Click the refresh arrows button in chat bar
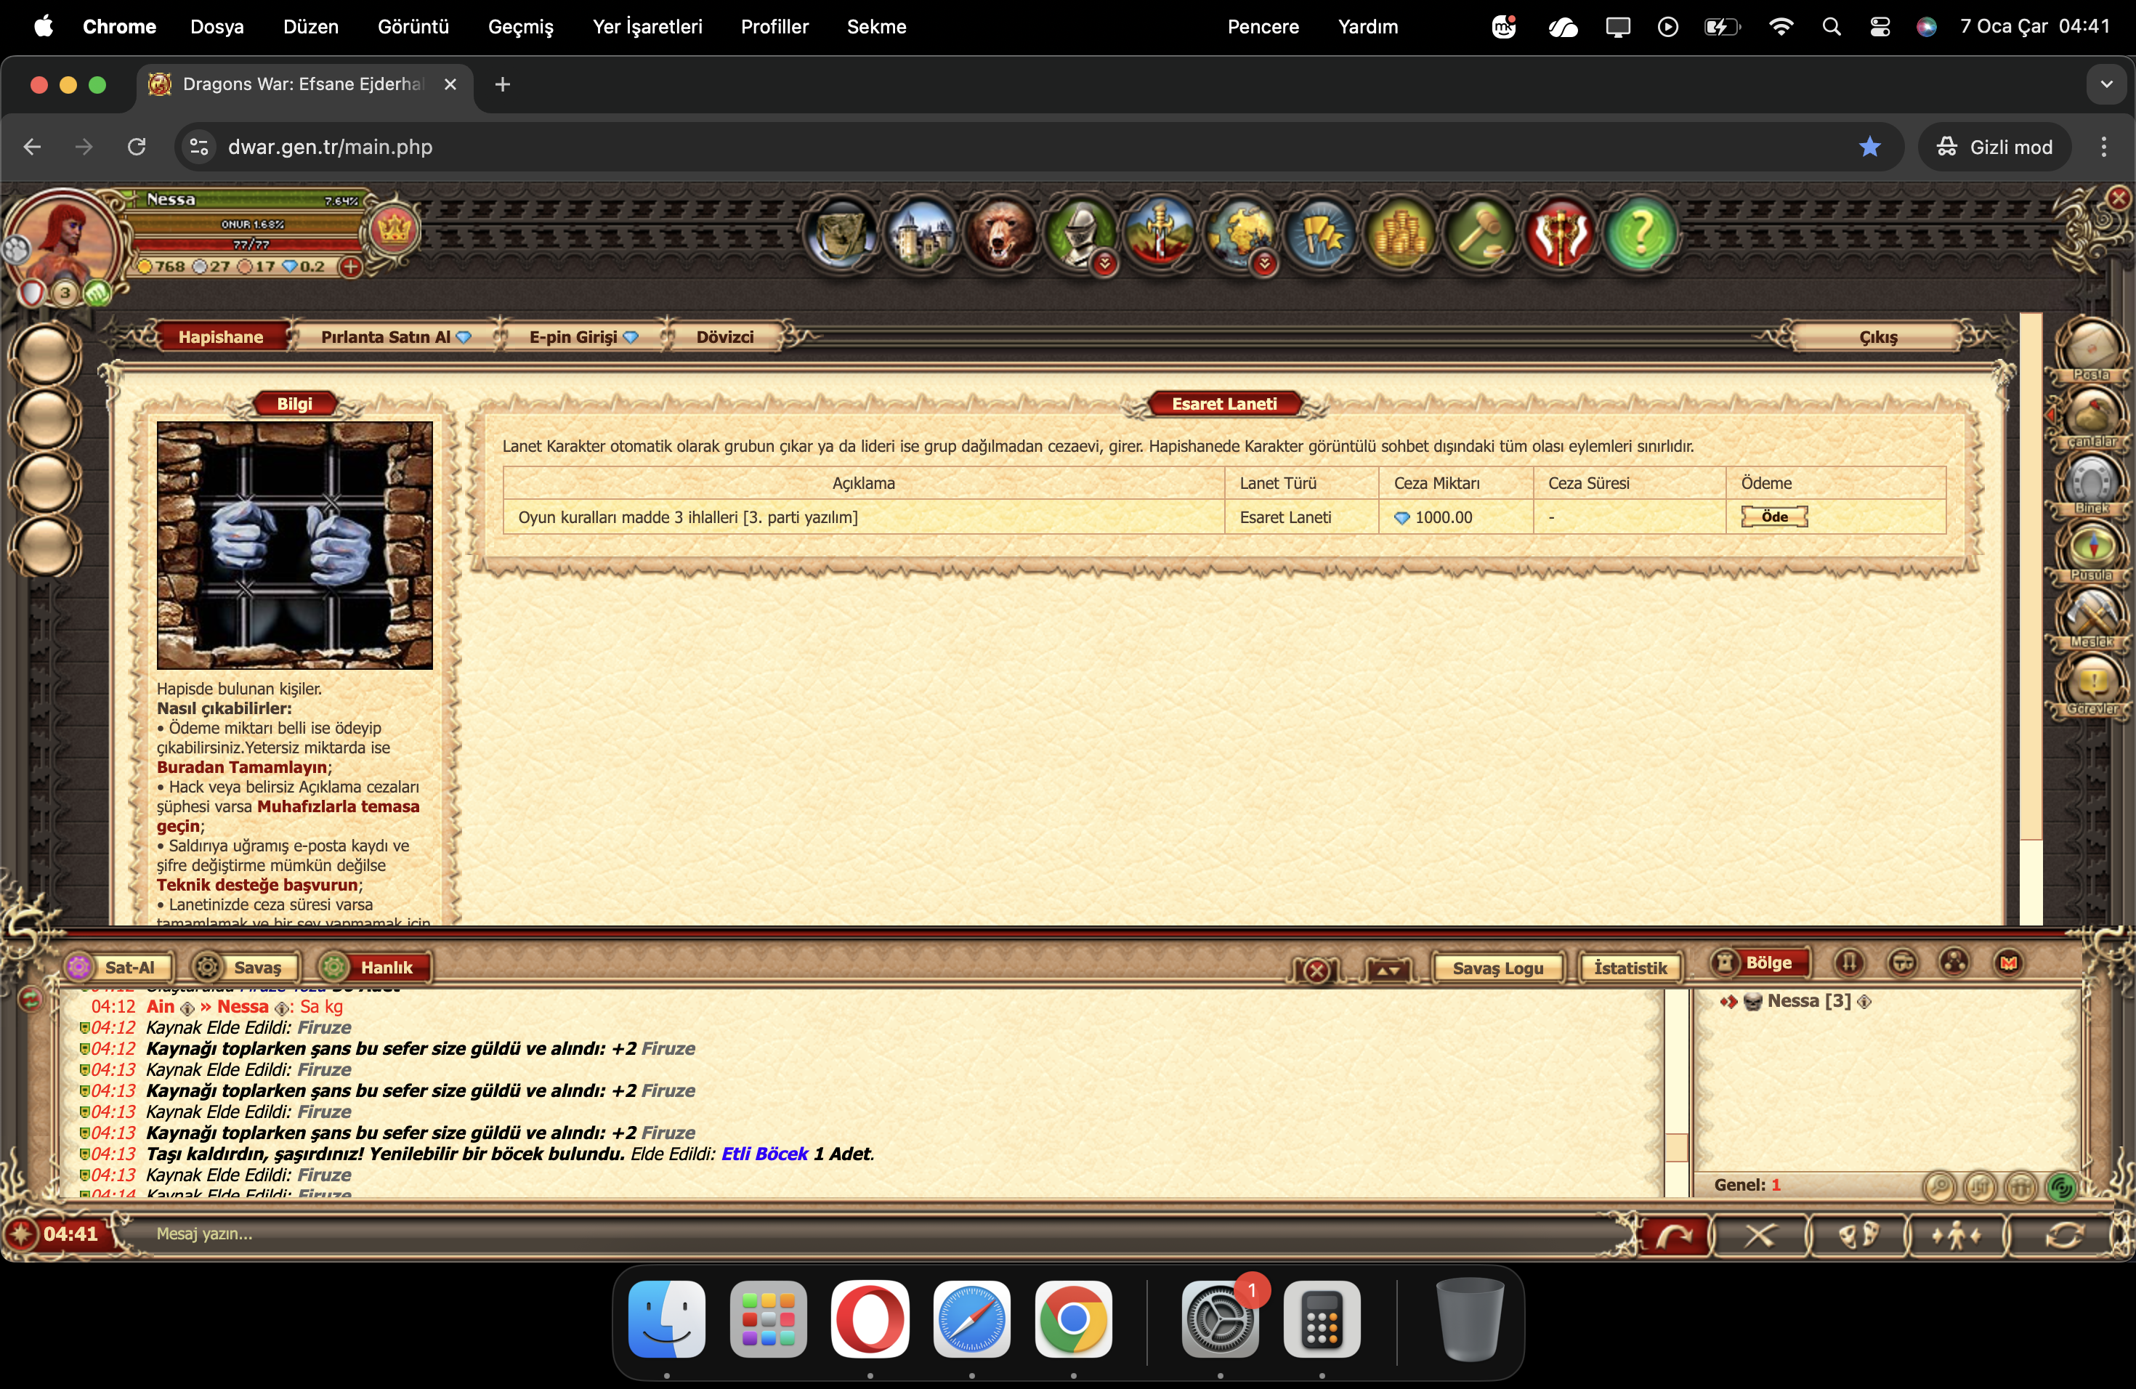The image size is (2136, 1389). (x=2063, y=1236)
